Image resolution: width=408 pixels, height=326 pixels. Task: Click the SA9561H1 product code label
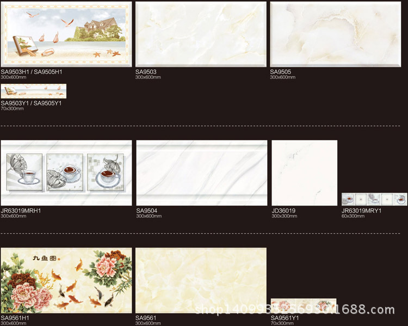pyautogui.click(x=15, y=318)
